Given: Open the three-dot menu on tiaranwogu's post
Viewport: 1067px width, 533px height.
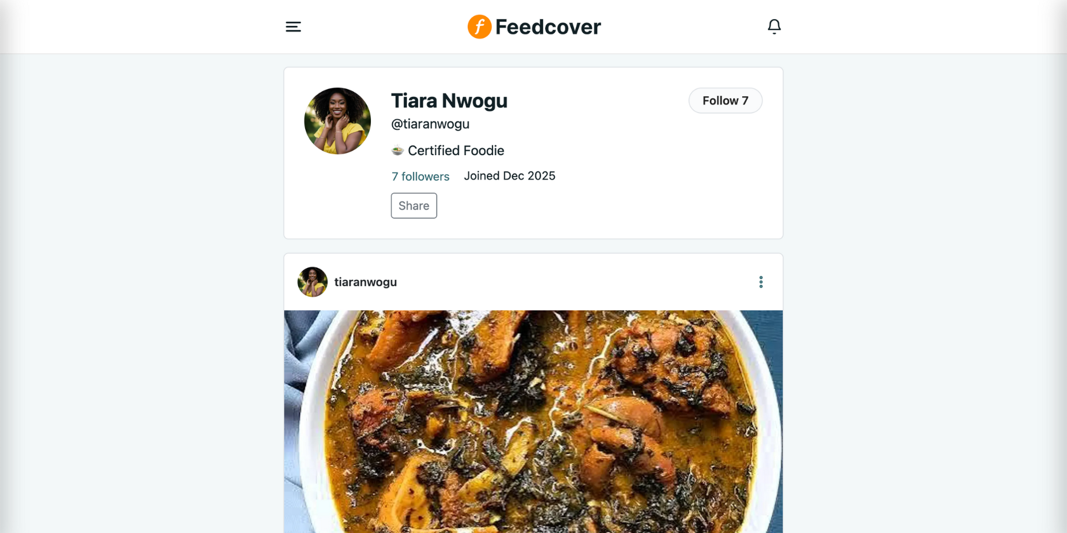Looking at the screenshot, I should click(760, 281).
